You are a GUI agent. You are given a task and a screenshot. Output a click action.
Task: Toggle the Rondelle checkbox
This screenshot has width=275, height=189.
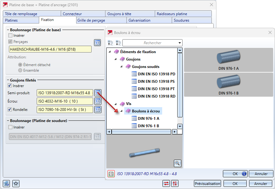[x=10, y=109]
